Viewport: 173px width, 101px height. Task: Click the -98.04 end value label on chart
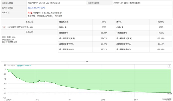(x=169, y=93)
